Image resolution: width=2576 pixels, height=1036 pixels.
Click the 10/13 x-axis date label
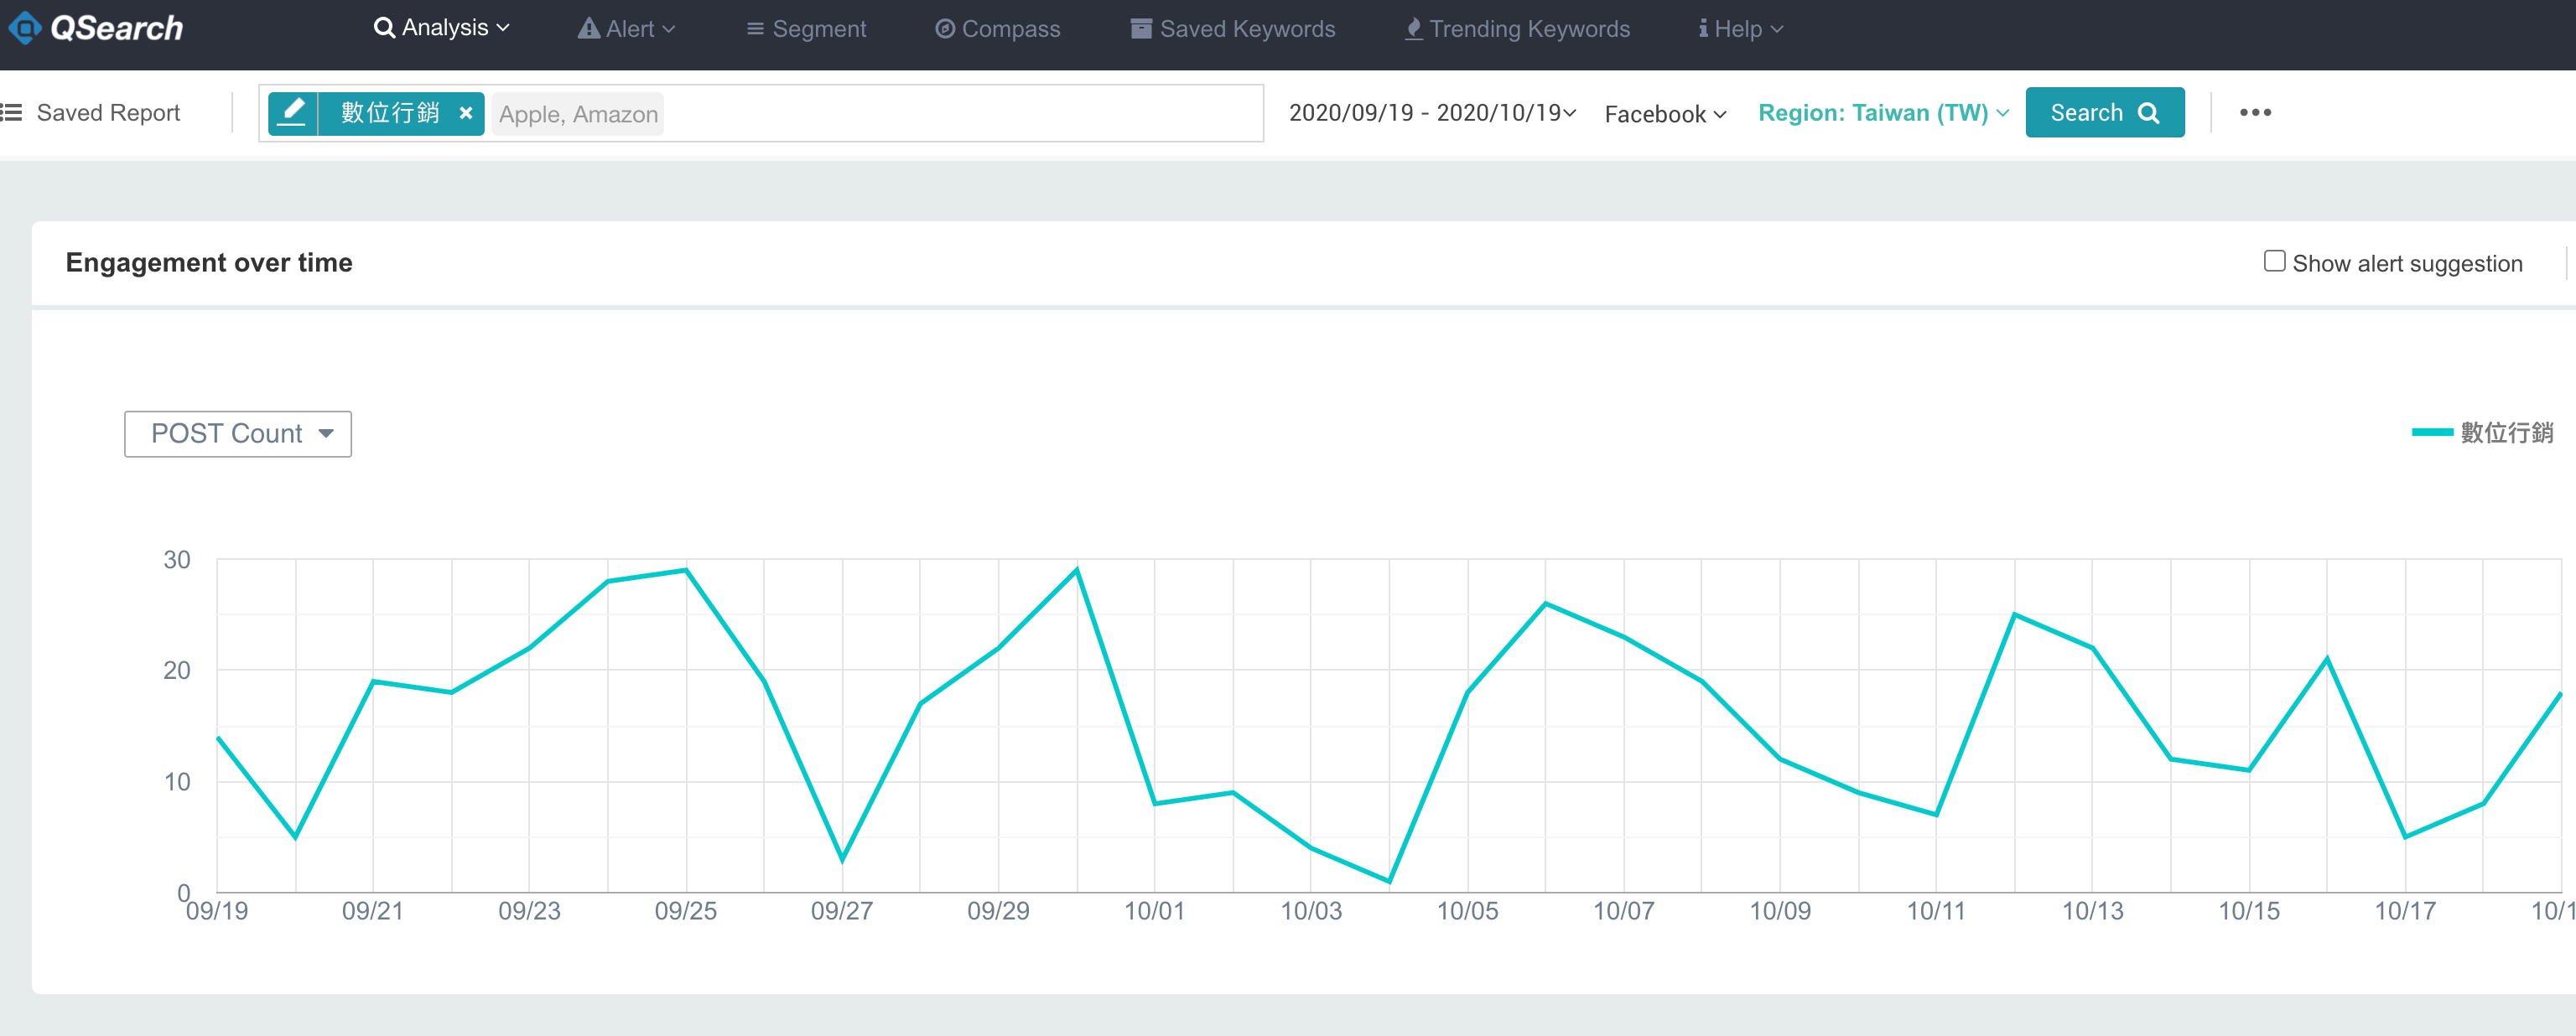(2092, 911)
